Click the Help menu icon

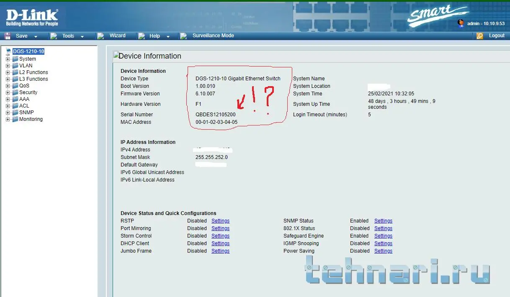(x=142, y=36)
